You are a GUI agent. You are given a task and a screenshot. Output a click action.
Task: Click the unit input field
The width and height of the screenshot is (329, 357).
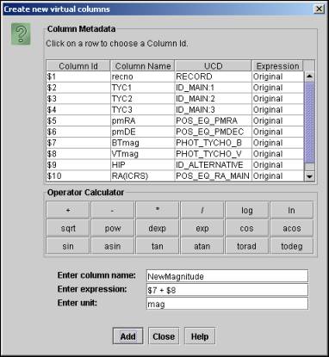click(227, 304)
